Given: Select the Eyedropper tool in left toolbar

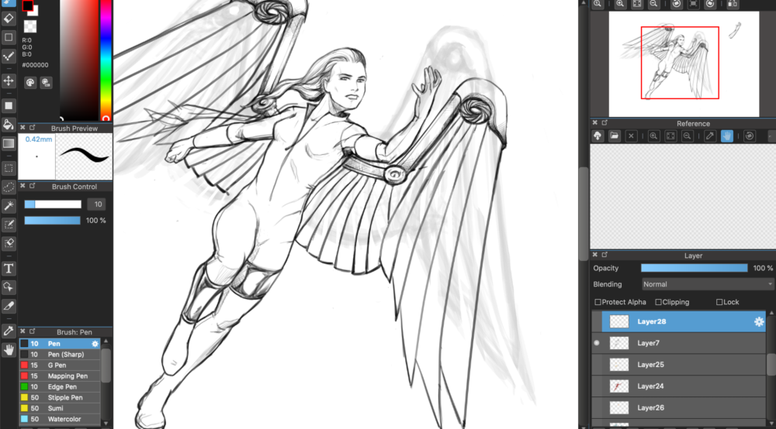Looking at the screenshot, I should (x=9, y=331).
